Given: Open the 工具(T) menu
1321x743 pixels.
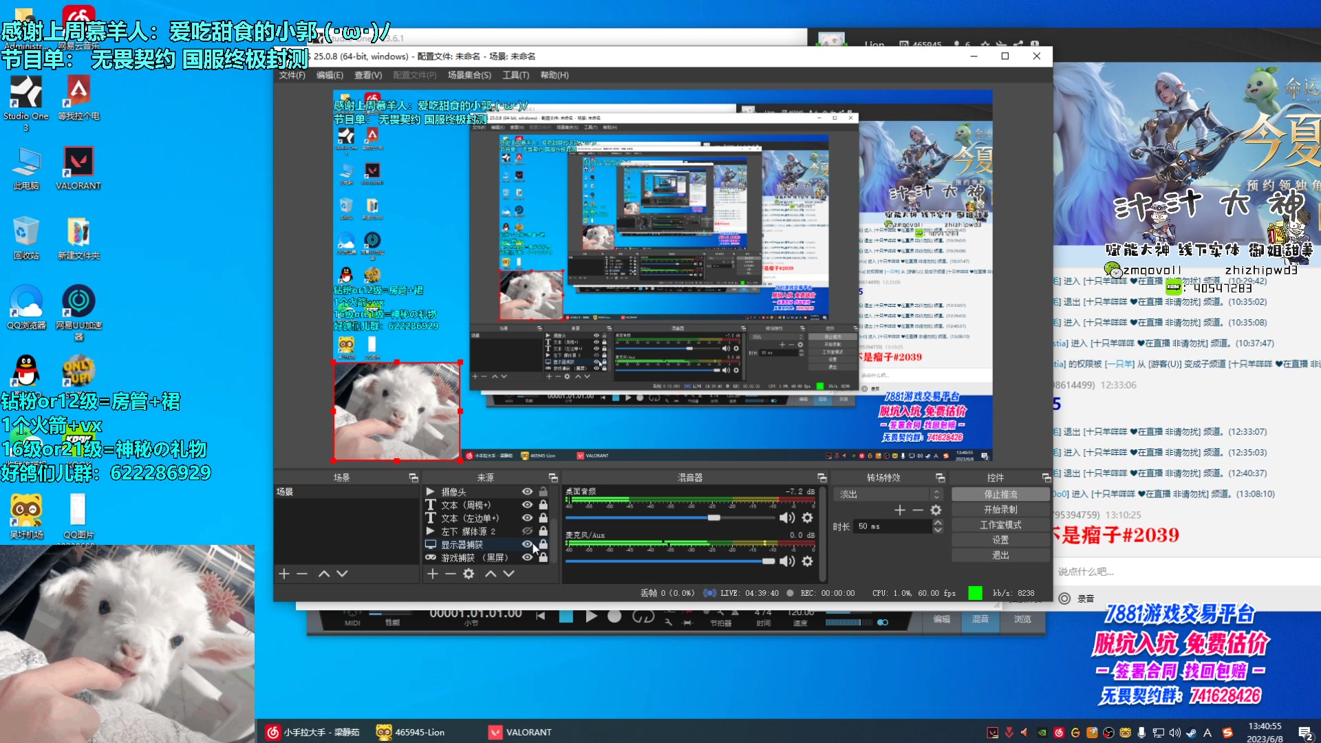Looking at the screenshot, I should (515, 75).
